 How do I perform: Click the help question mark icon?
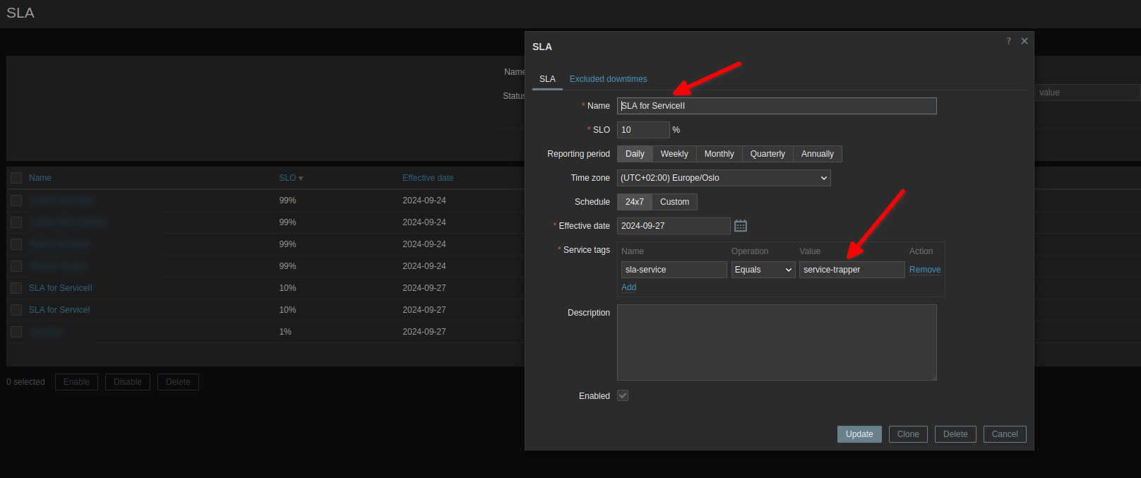[1008, 41]
